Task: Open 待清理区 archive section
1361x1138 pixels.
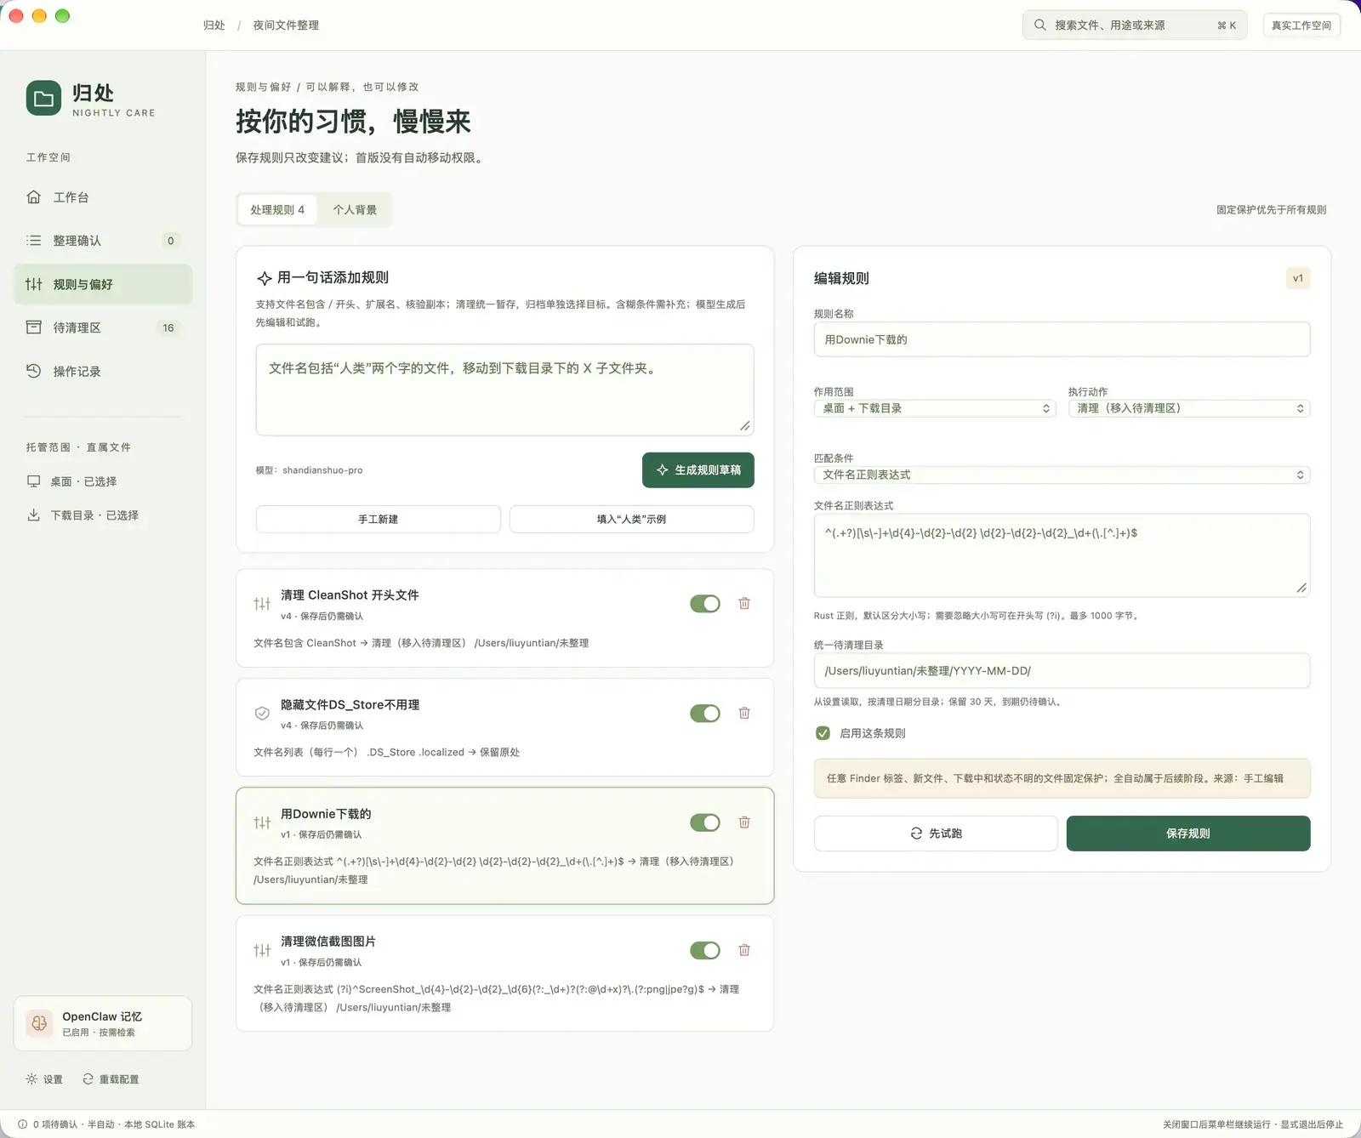Action: tap(103, 327)
